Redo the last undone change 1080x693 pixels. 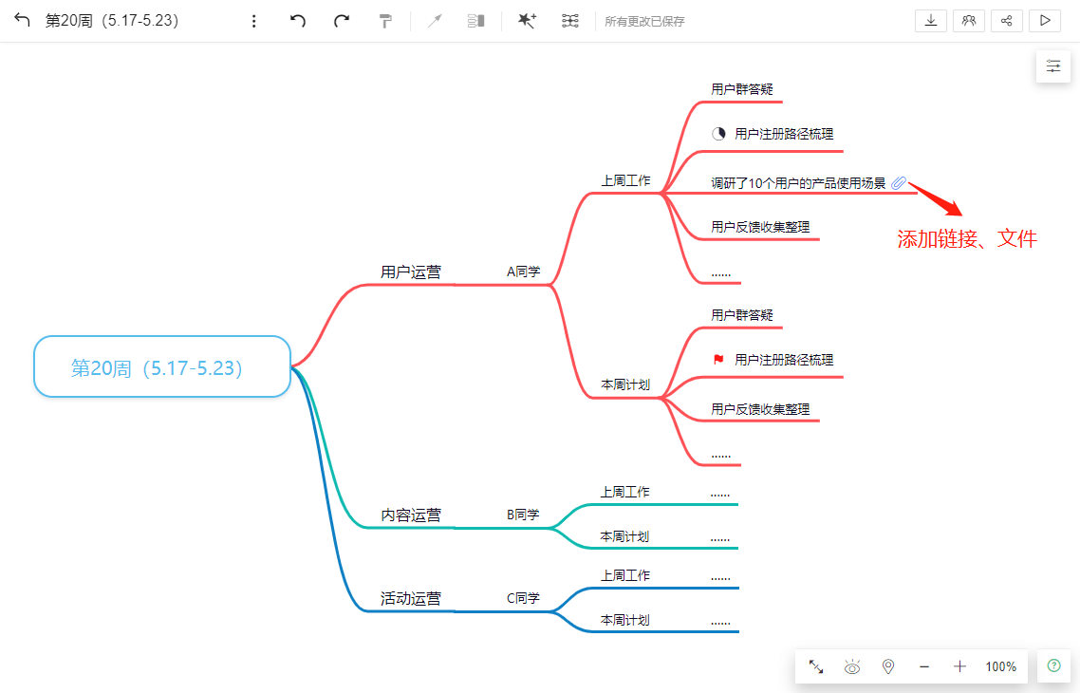tap(342, 21)
